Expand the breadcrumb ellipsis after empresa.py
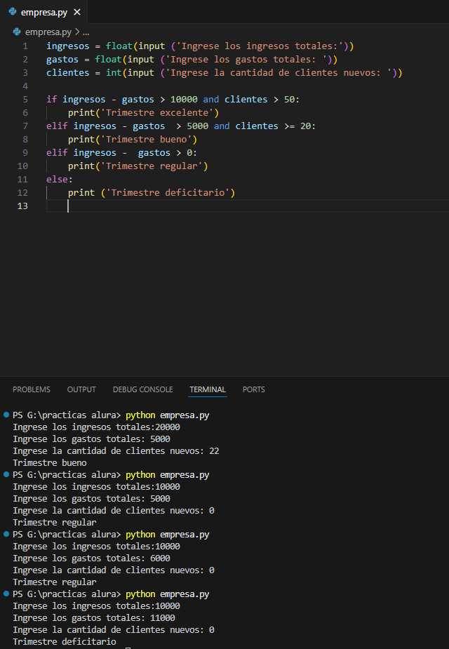This screenshot has width=449, height=649. coord(86,32)
